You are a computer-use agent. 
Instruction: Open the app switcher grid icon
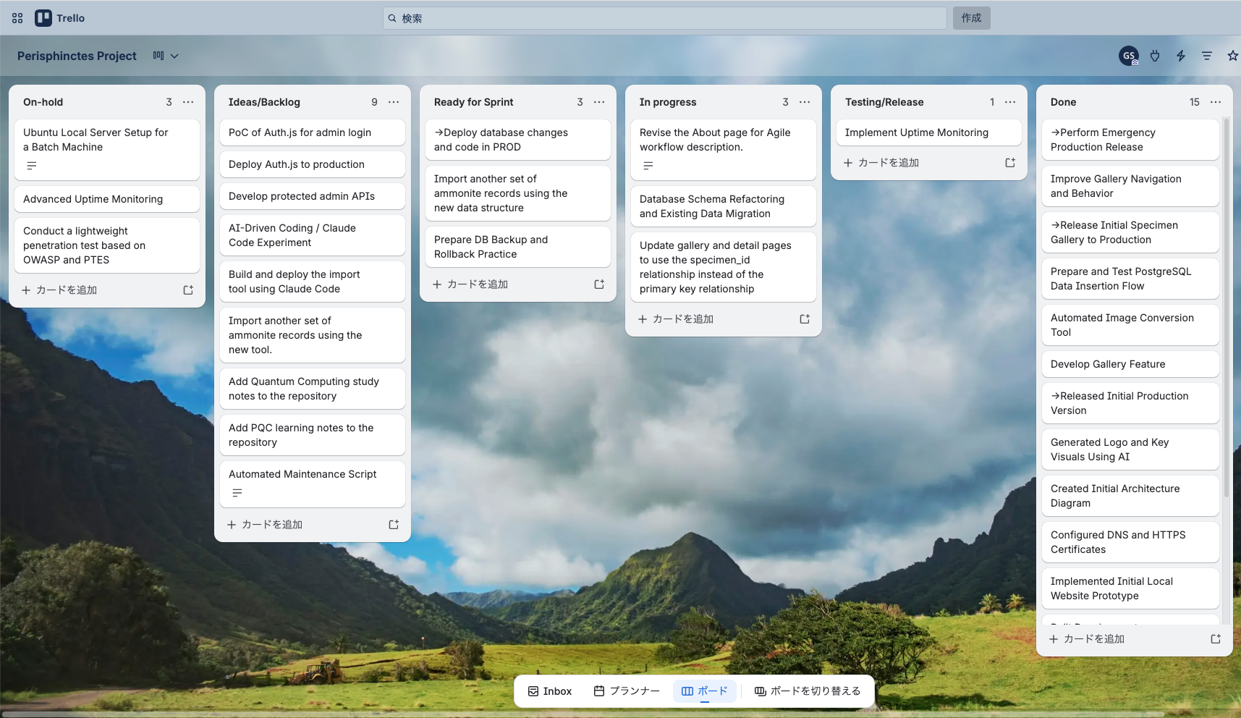pos(17,18)
